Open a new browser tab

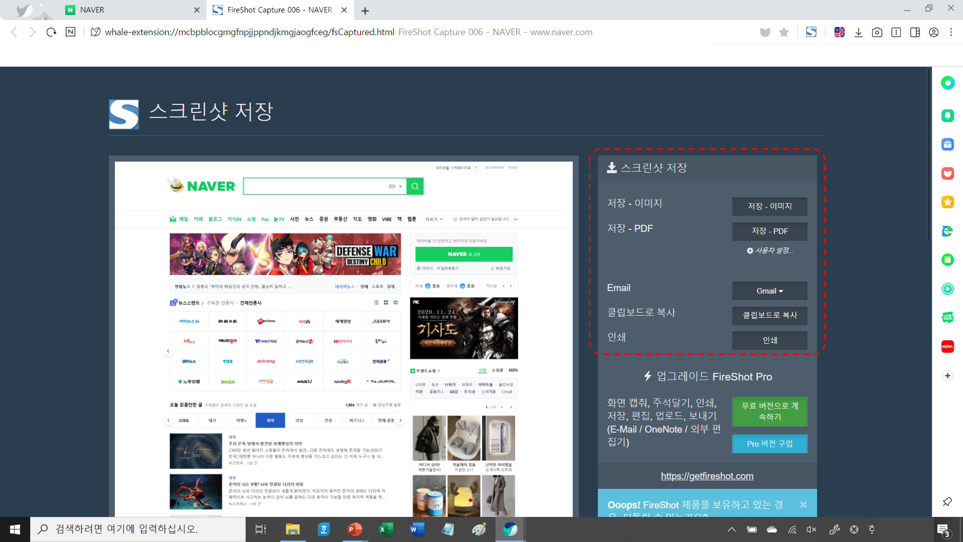(x=365, y=11)
